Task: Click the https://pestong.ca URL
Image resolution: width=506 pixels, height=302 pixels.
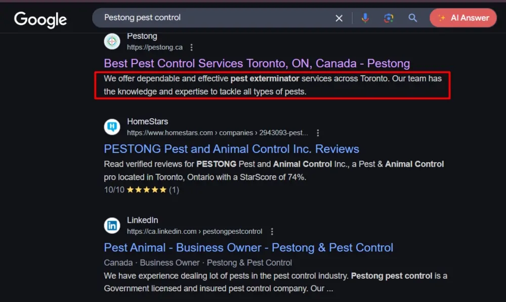Action: 154,47
